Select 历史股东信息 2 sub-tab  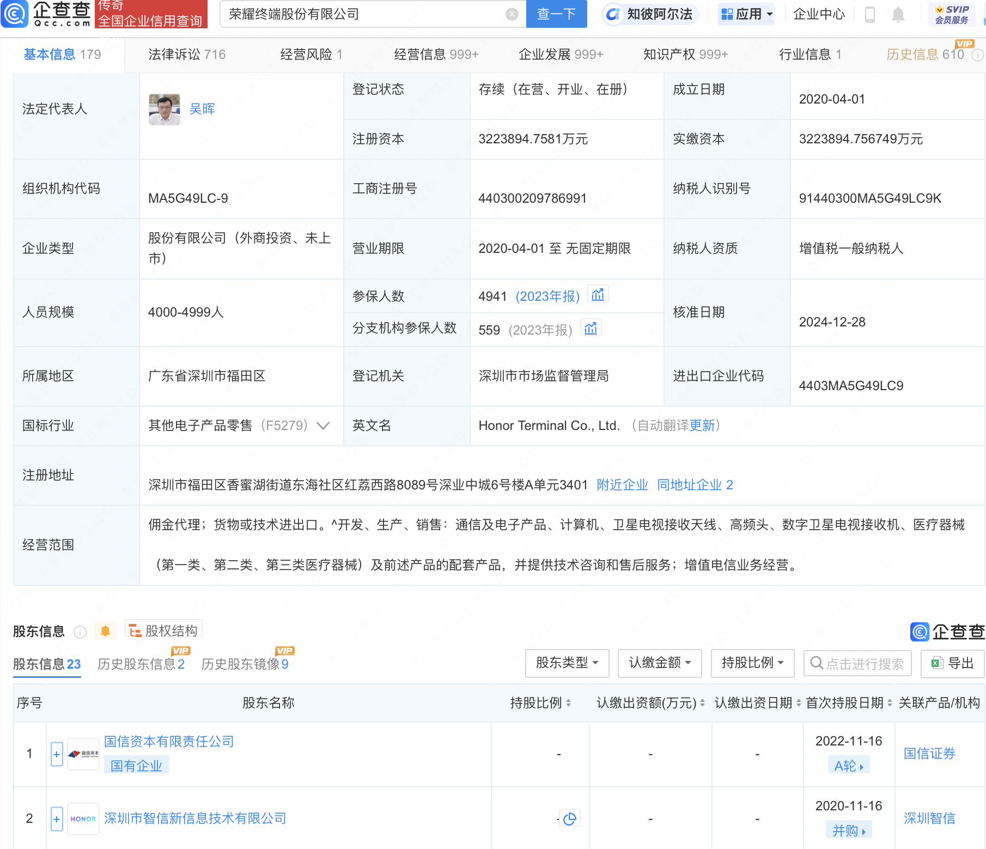coord(141,664)
